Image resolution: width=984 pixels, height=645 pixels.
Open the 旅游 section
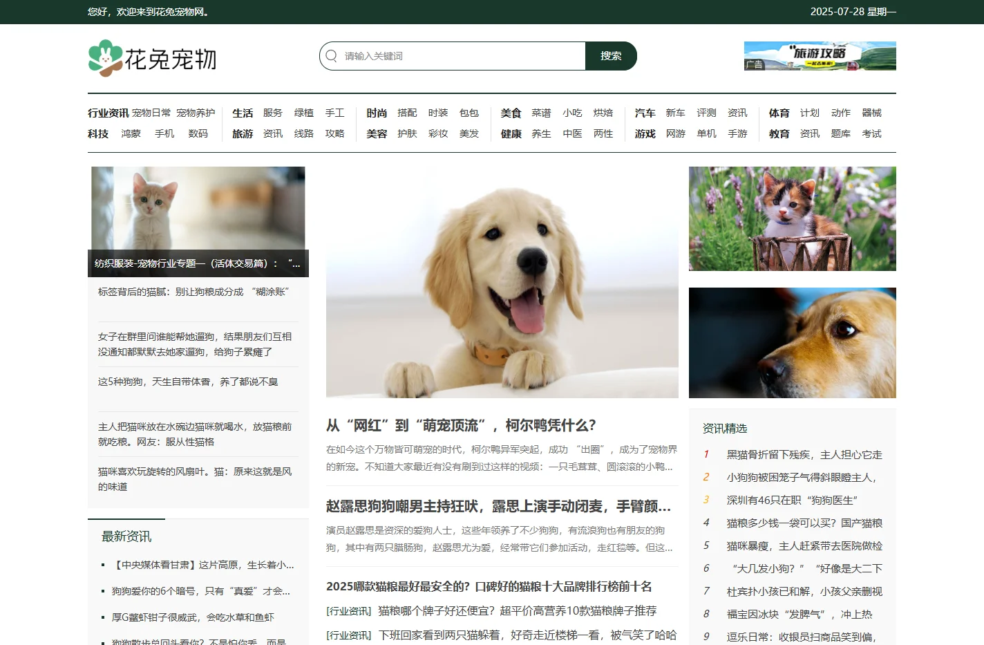[243, 133]
